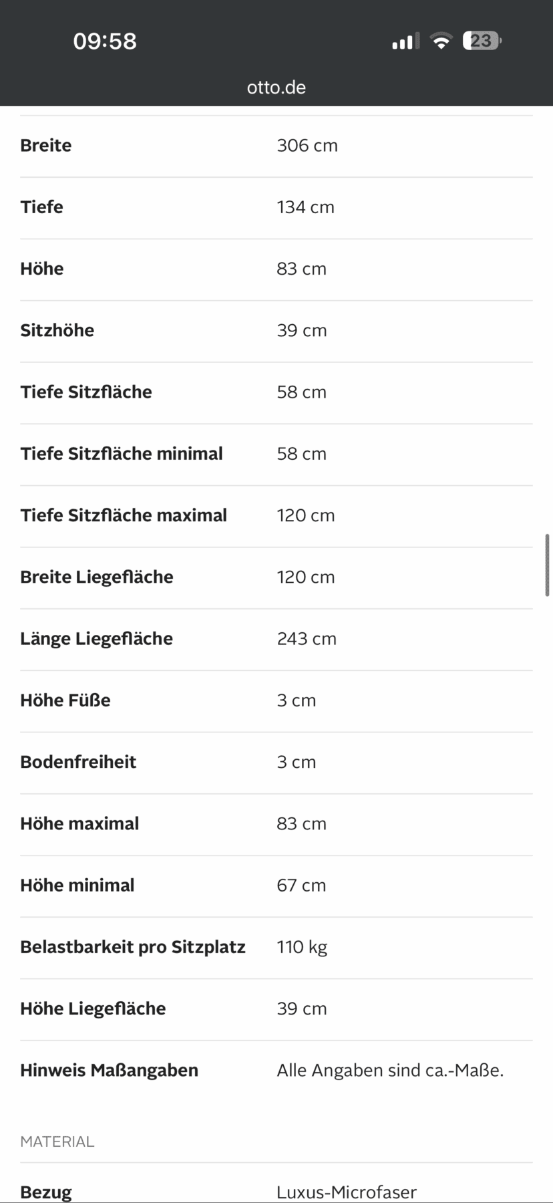Tap the Bezug material row label
553x1203 pixels.
click(46, 1192)
